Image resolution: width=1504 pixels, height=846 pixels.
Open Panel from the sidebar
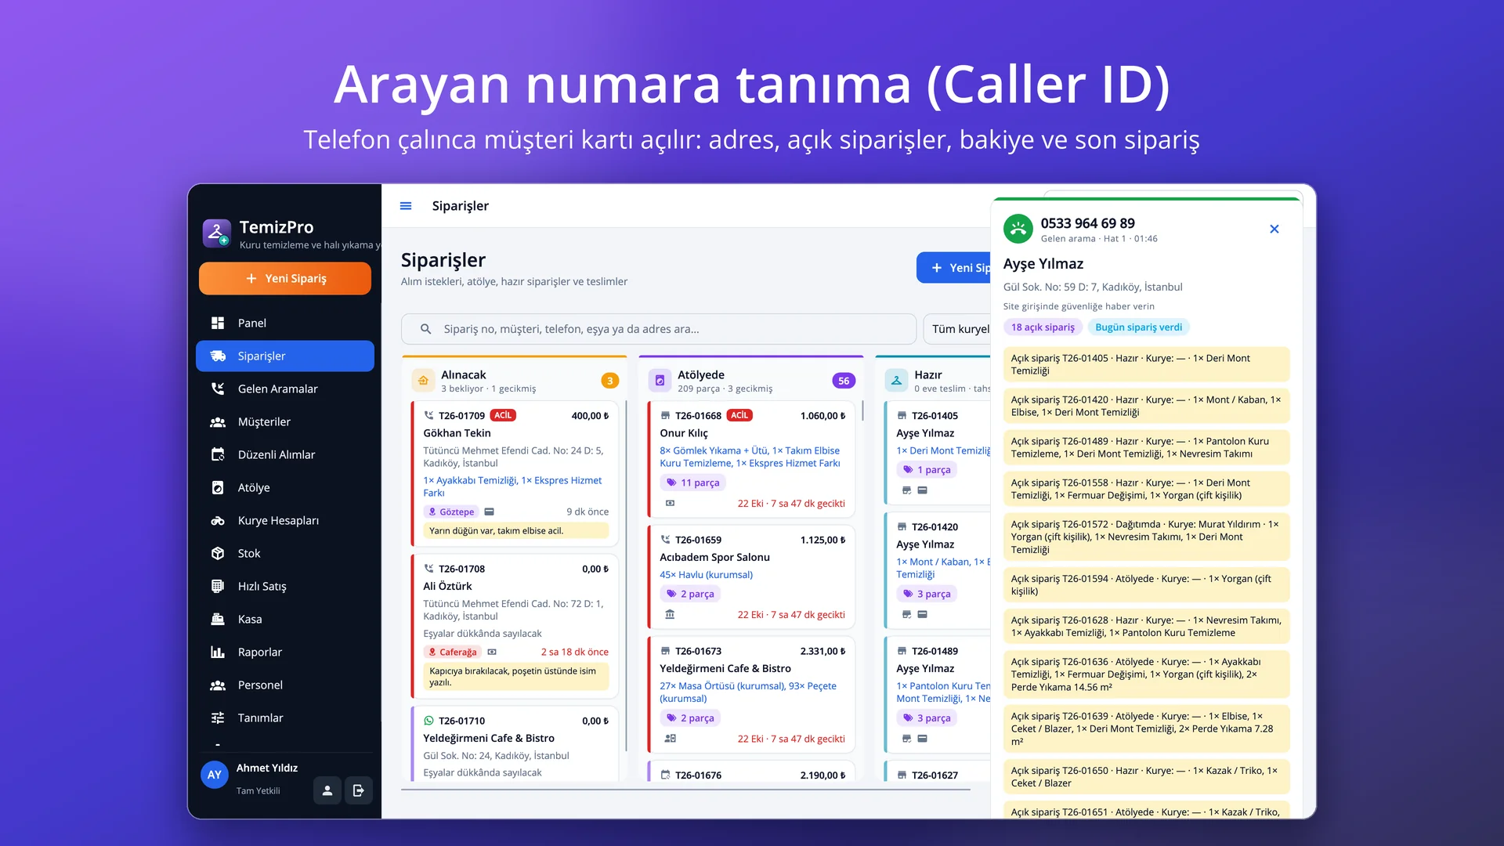point(285,323)
